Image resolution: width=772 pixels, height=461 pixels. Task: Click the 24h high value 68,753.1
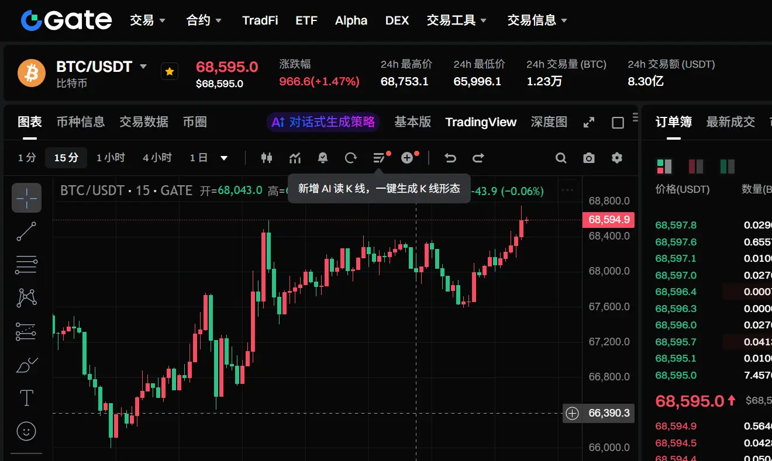click(x=405, y=81)
